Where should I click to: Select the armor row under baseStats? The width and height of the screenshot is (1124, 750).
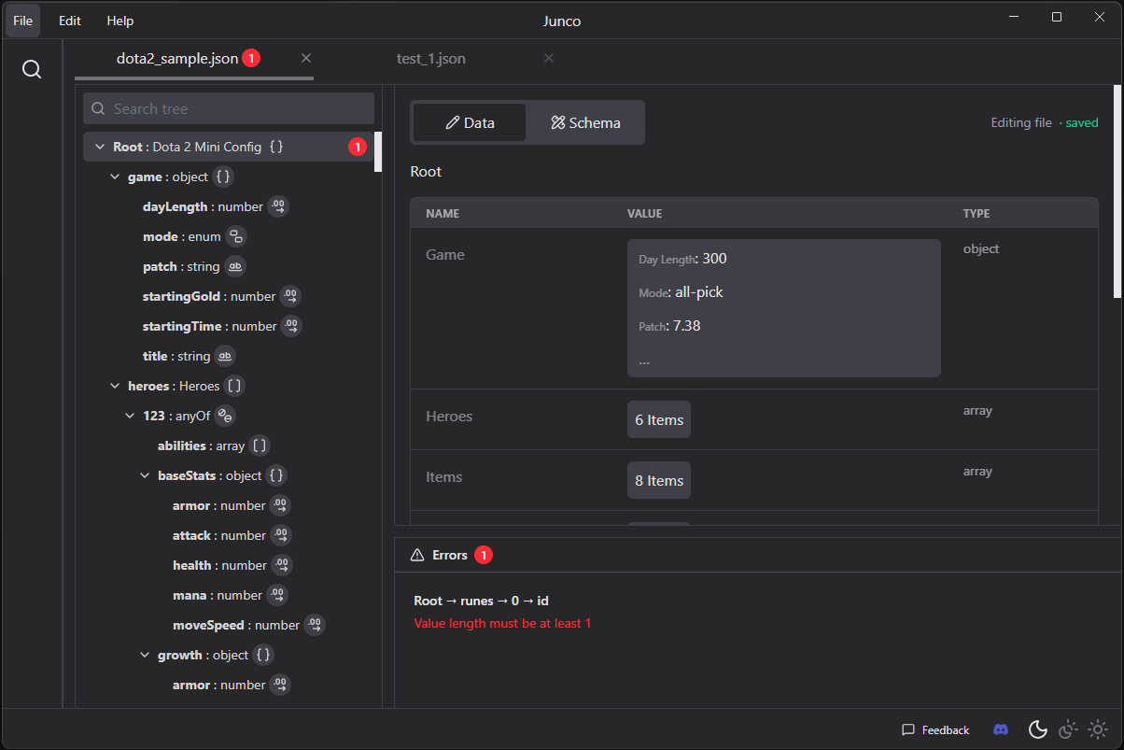point(229,505)
